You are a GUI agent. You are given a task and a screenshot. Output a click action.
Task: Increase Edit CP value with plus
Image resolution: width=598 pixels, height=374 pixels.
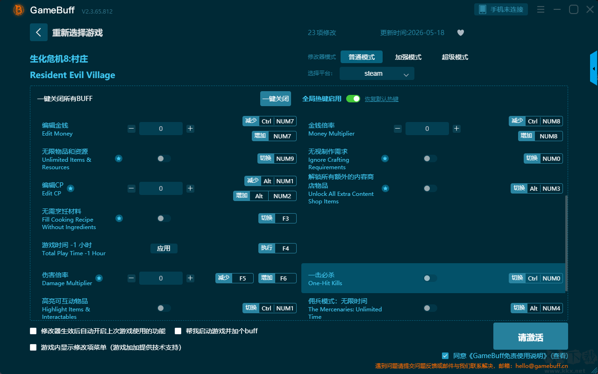(190, 188)
